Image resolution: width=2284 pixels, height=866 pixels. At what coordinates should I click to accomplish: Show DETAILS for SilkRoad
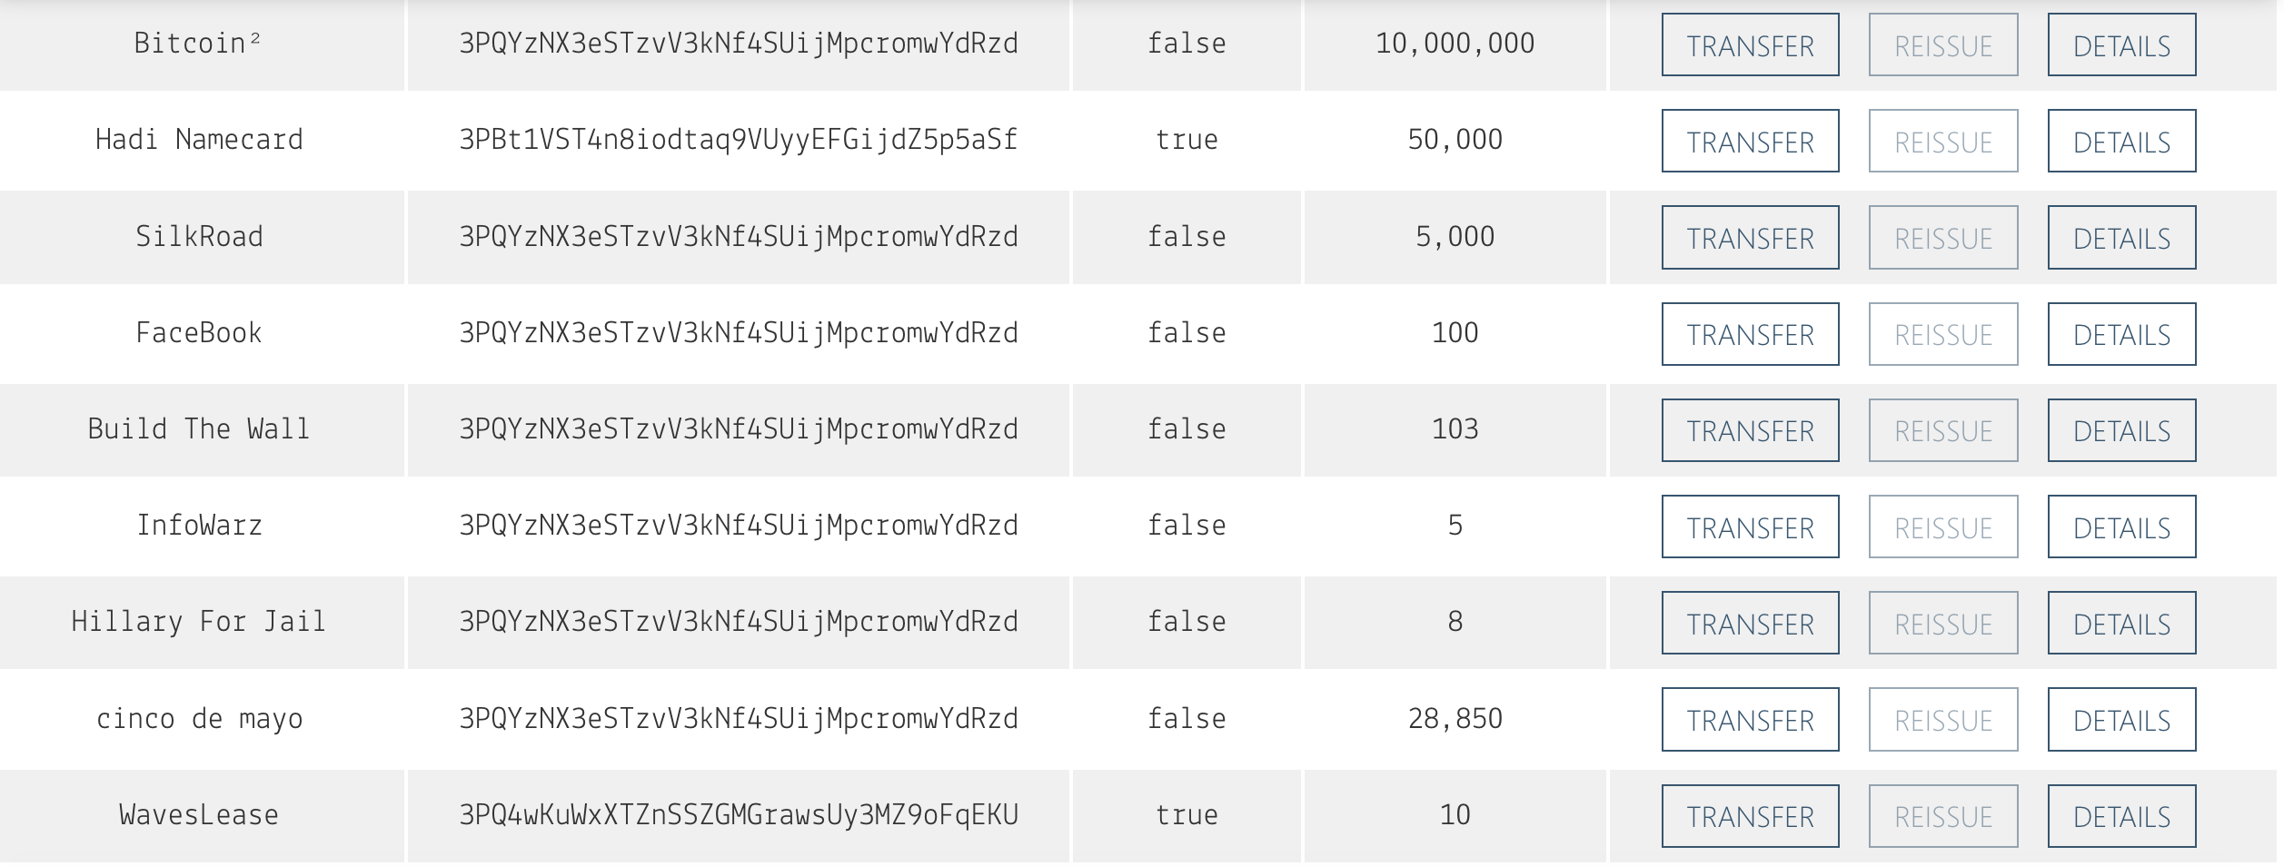point(2121,238)
